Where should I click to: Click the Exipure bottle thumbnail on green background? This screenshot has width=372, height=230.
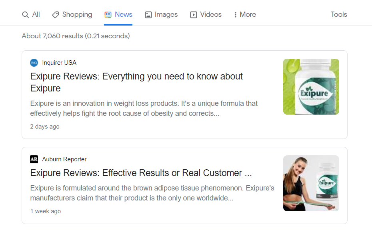[311, 86]
